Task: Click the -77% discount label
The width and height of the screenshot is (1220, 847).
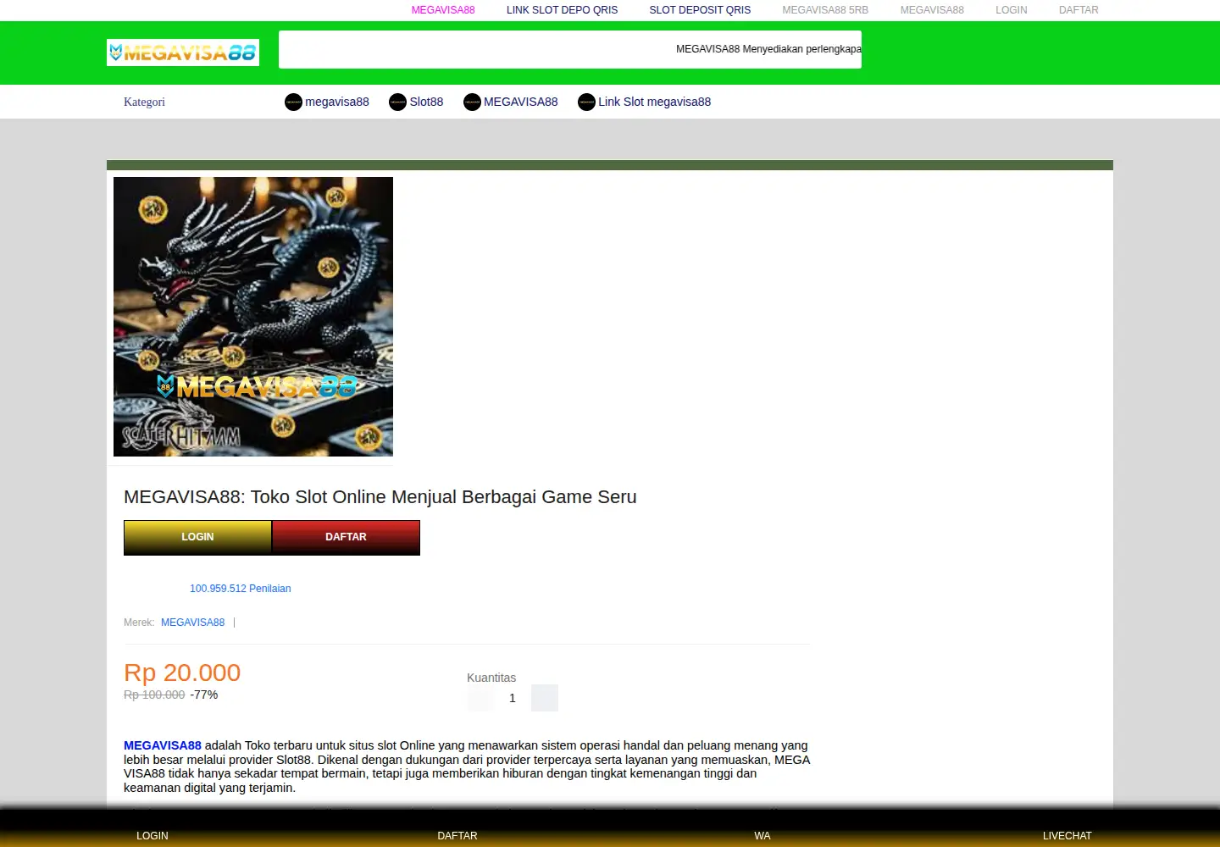Action: pyautogui.click(x=204, y=695)
